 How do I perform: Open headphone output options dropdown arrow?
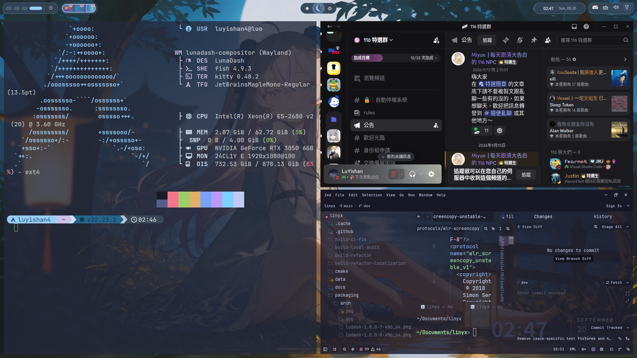(x=421, y=174)
